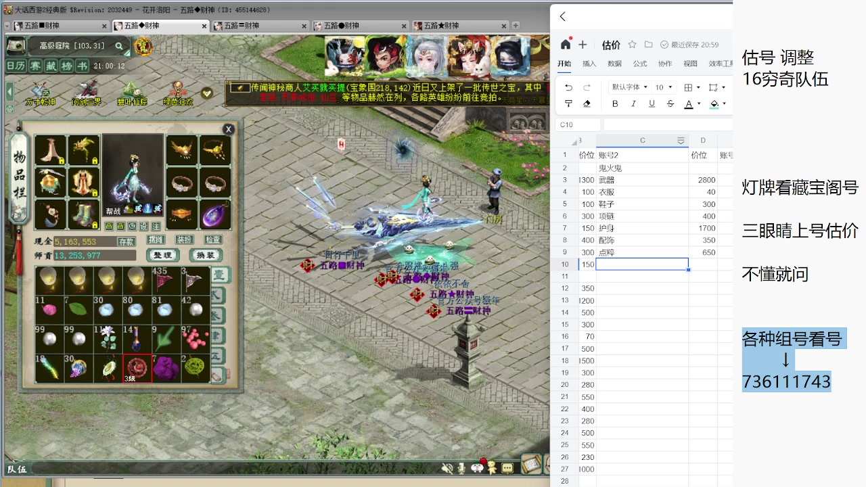Image resolution: width=866 pixels, height=487 pixels.
Task: Expand the merge cells dropdown arrow
Action: [723, 87]
